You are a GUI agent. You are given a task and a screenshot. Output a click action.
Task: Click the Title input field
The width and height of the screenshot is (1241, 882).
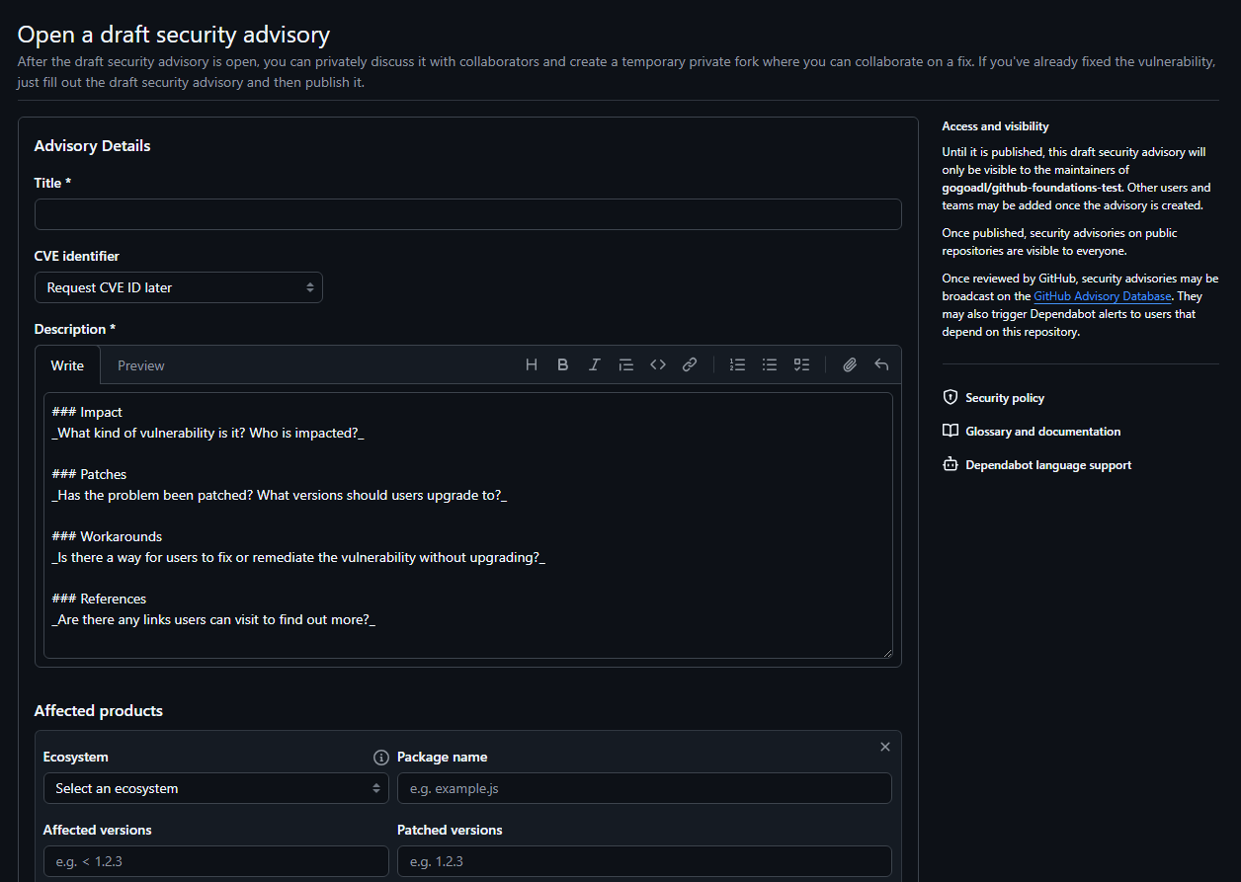(468, 214)
